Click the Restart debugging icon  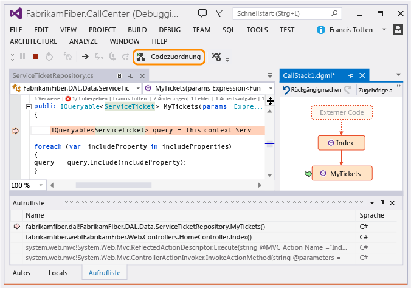click(x=49, y=57)
